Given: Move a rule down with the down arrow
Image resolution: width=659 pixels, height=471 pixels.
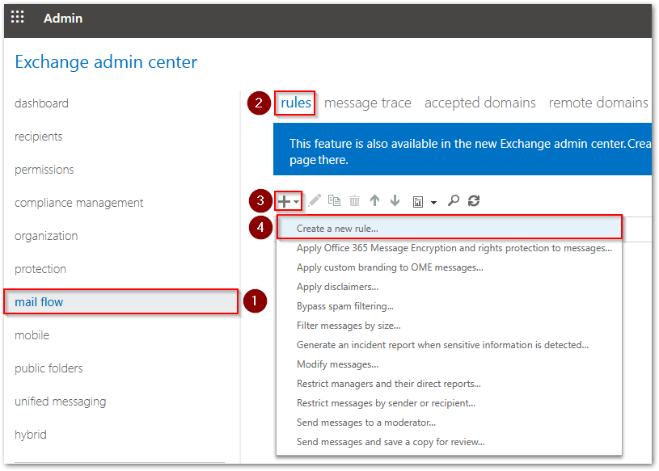Looking at the screenshot, I should point(395,200).
